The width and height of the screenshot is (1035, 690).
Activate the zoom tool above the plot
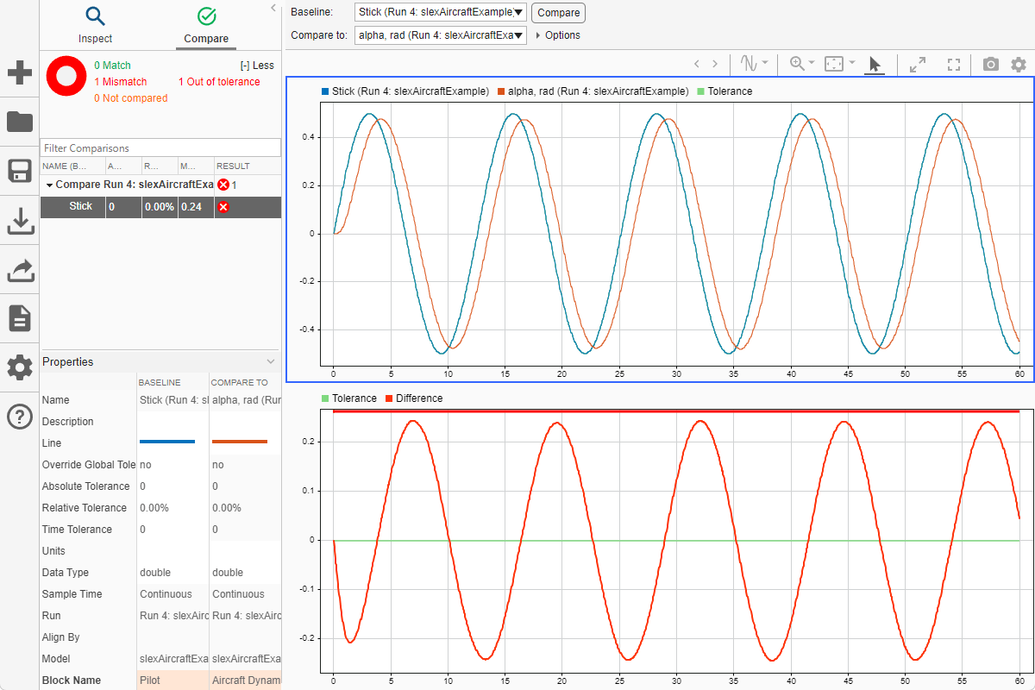pos(795,62)
